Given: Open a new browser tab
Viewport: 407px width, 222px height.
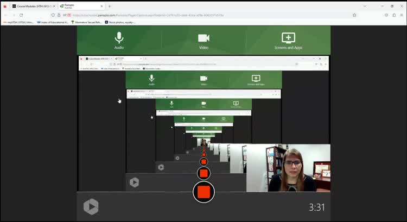Looking at the screenshot, I should [x=110, y=6].
